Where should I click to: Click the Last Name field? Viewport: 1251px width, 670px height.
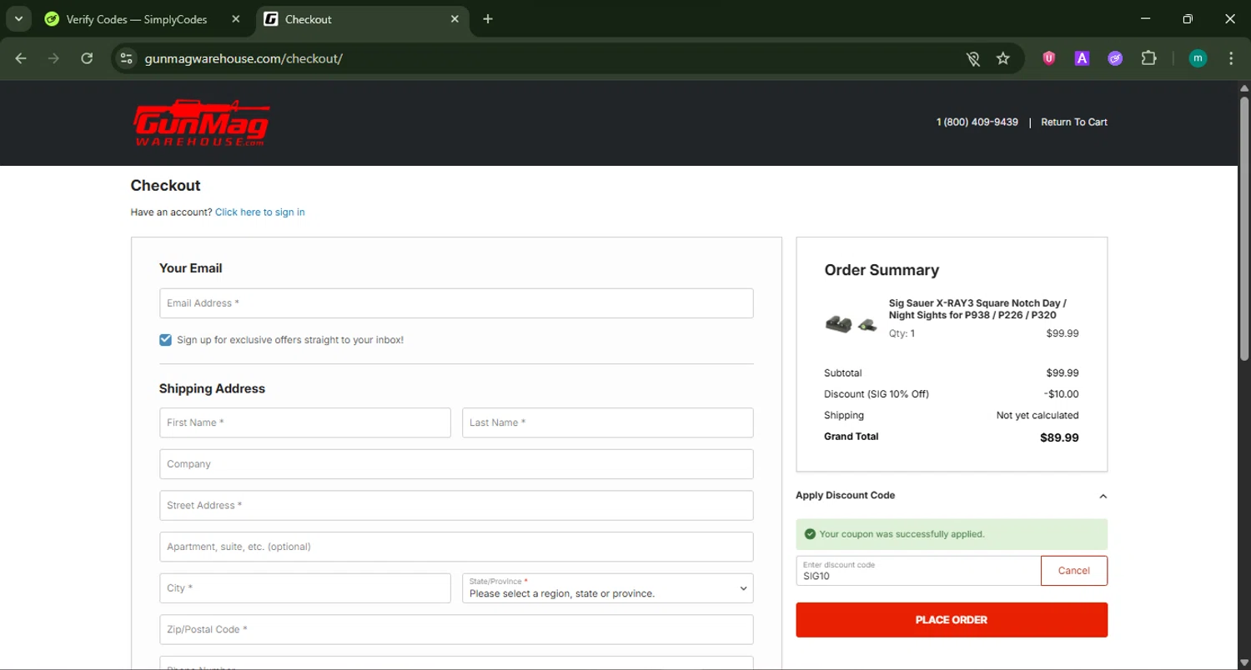pyautogui.click(x=608, y=422)
